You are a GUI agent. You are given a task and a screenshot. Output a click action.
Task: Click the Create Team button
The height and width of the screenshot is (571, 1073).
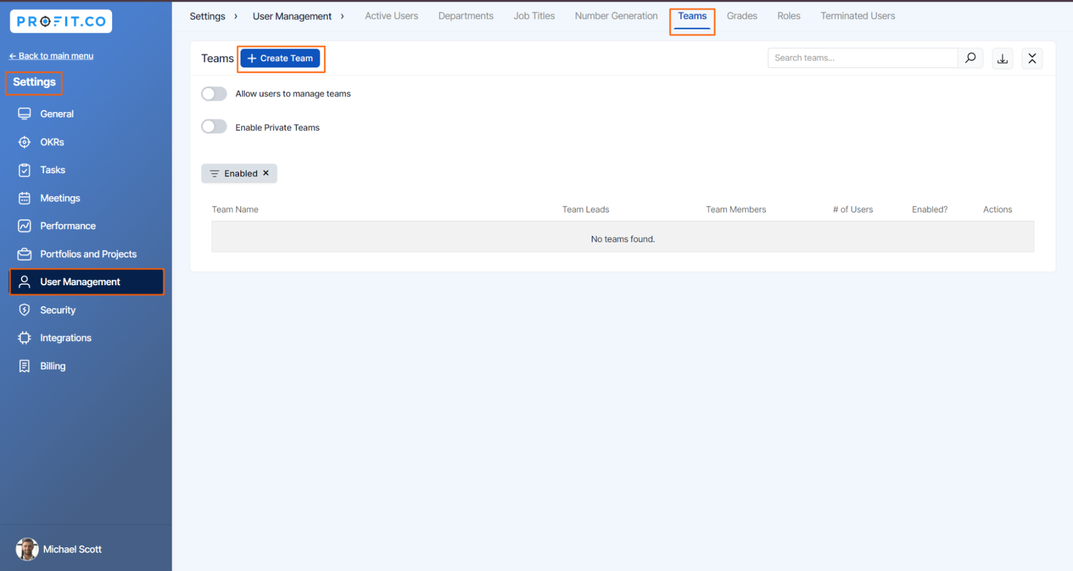click(x=280, y=58)
